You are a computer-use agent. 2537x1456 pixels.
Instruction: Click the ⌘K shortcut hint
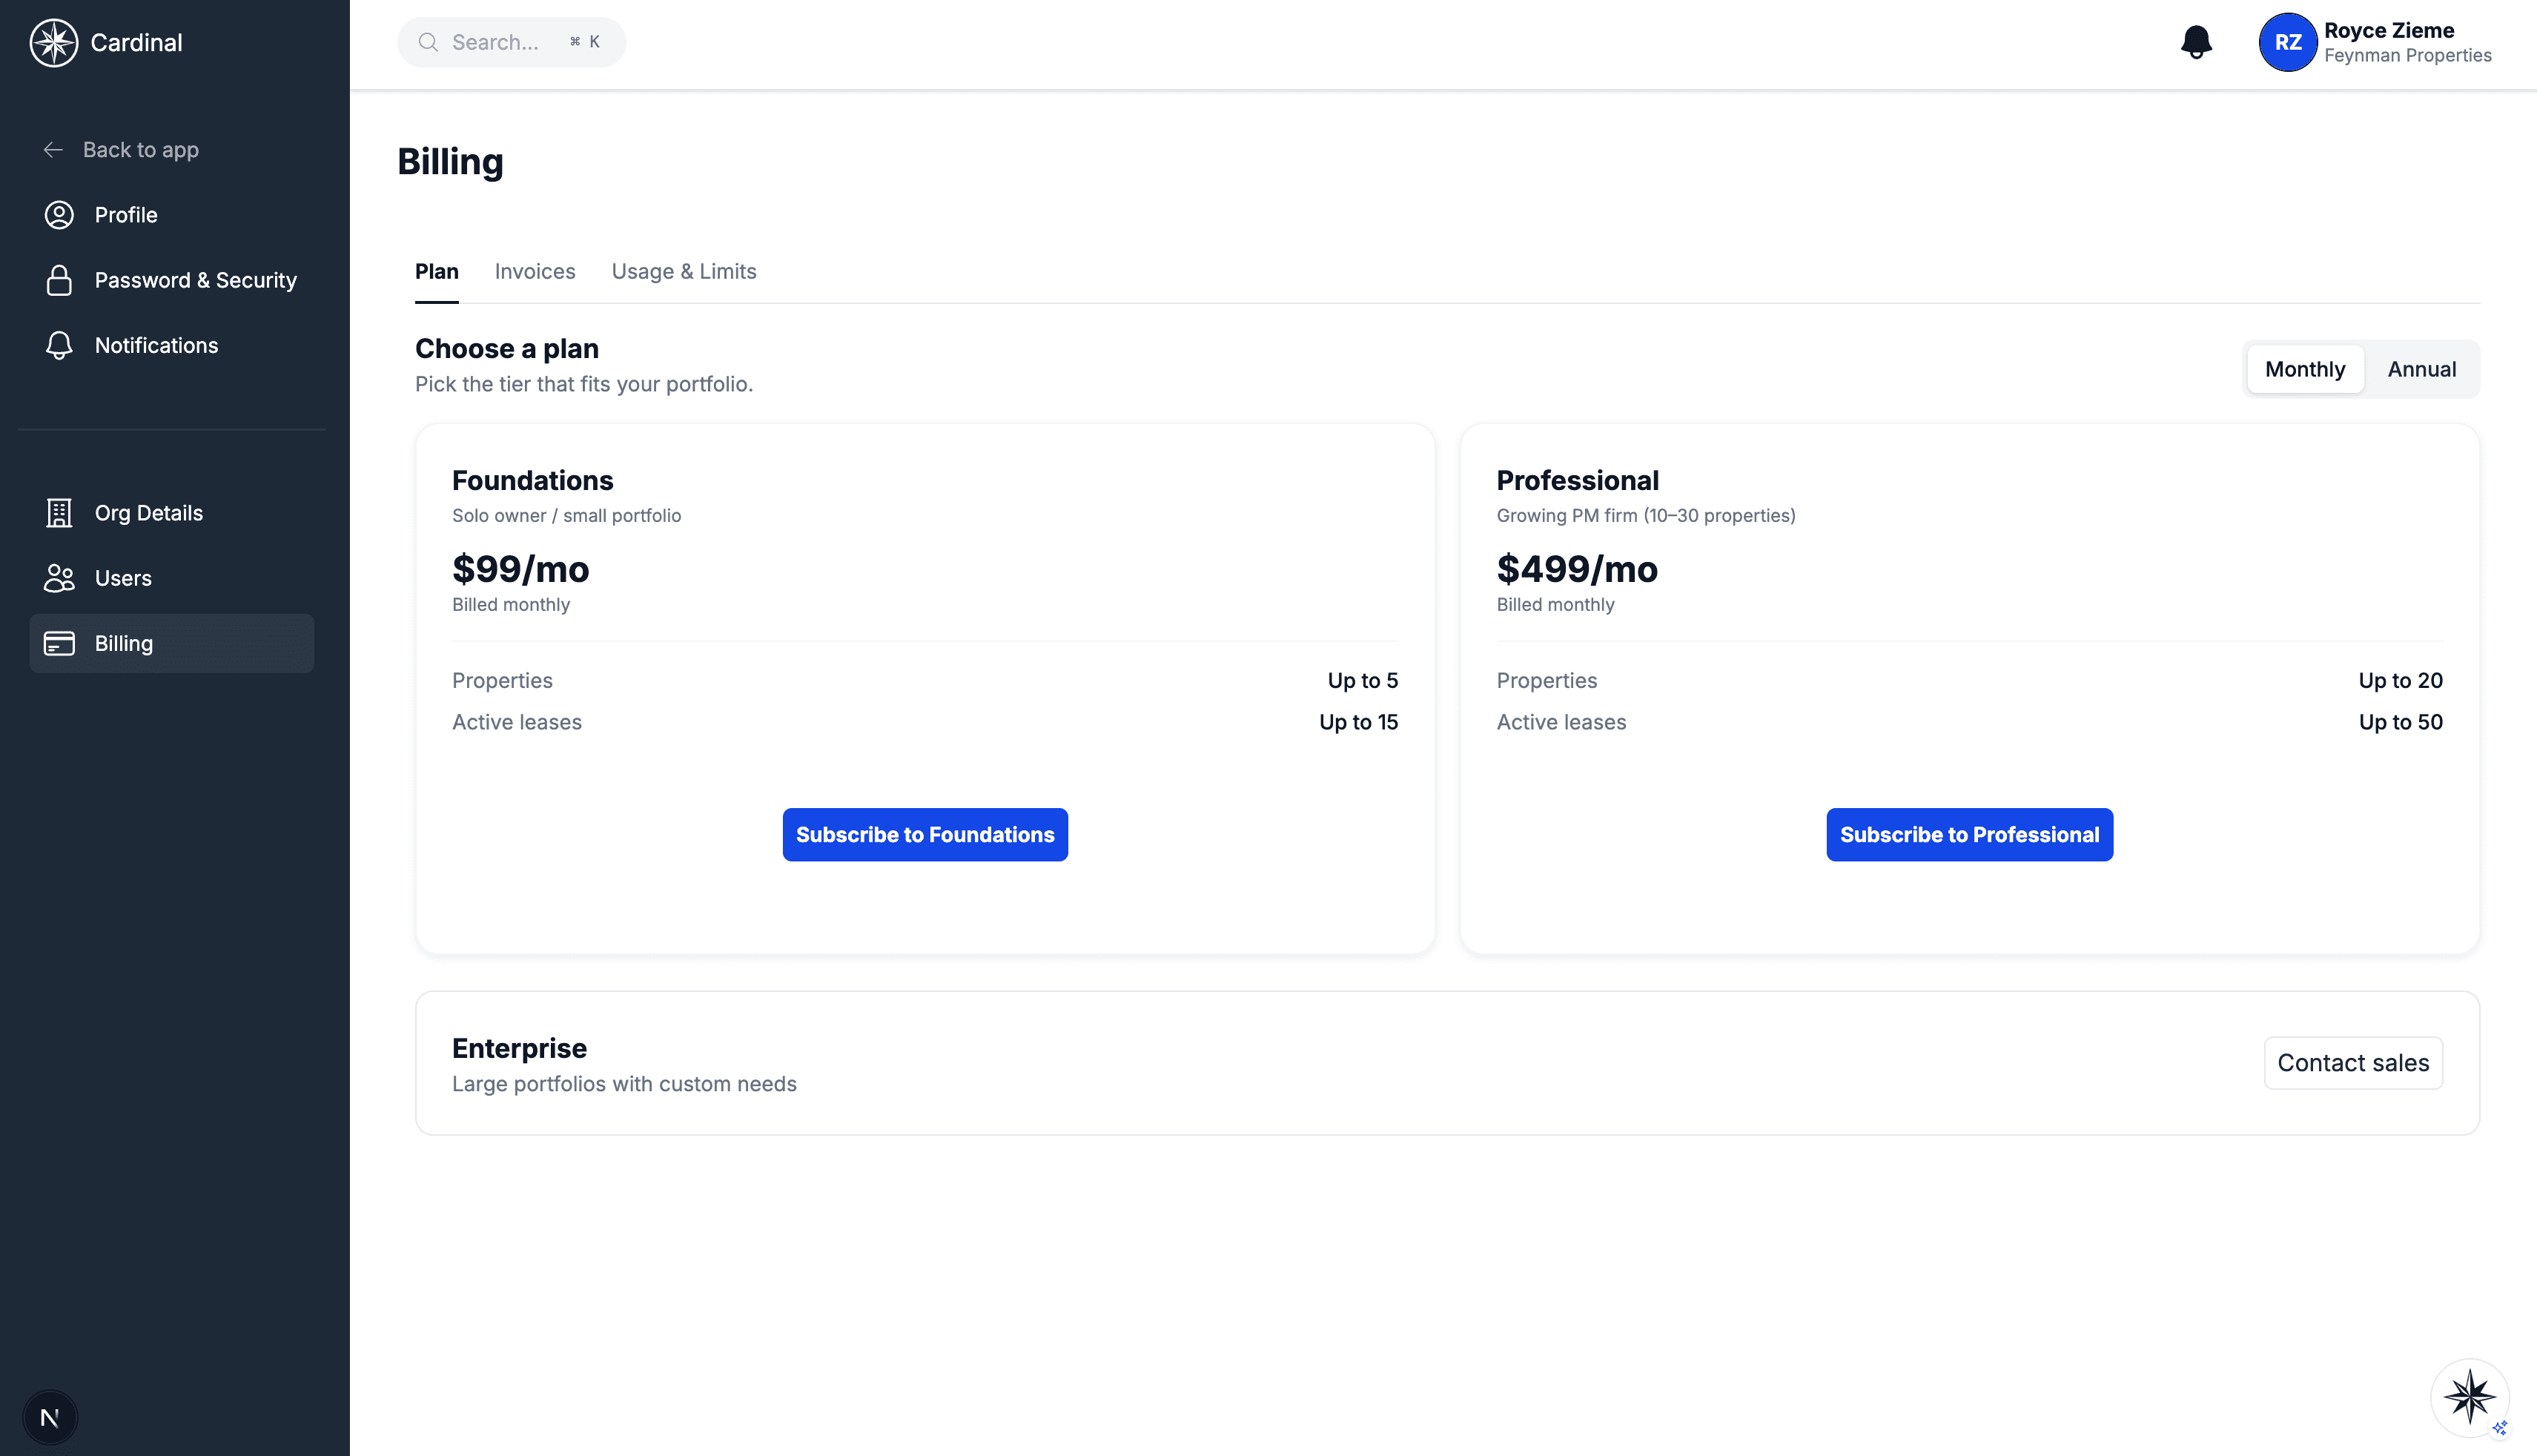[x=585, y=42]
